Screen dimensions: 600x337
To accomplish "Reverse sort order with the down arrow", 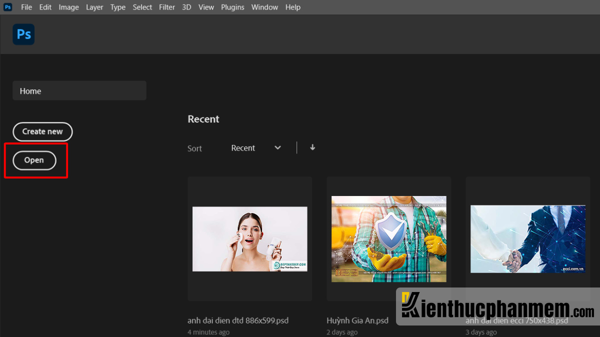I will [x=312, y=147].
